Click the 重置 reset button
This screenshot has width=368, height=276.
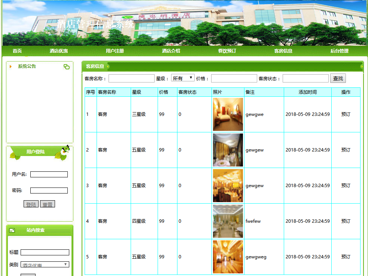coord(48,204)
